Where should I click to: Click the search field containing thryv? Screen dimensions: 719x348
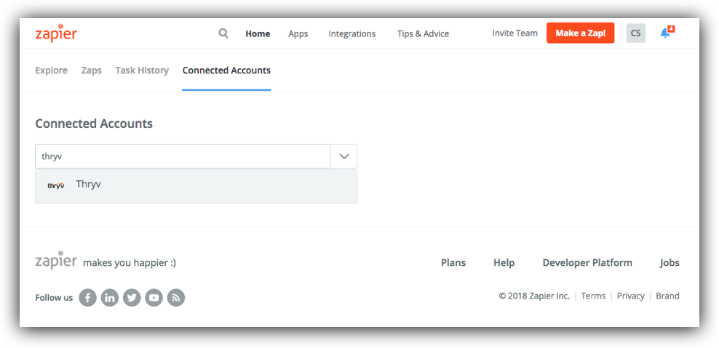183,156
